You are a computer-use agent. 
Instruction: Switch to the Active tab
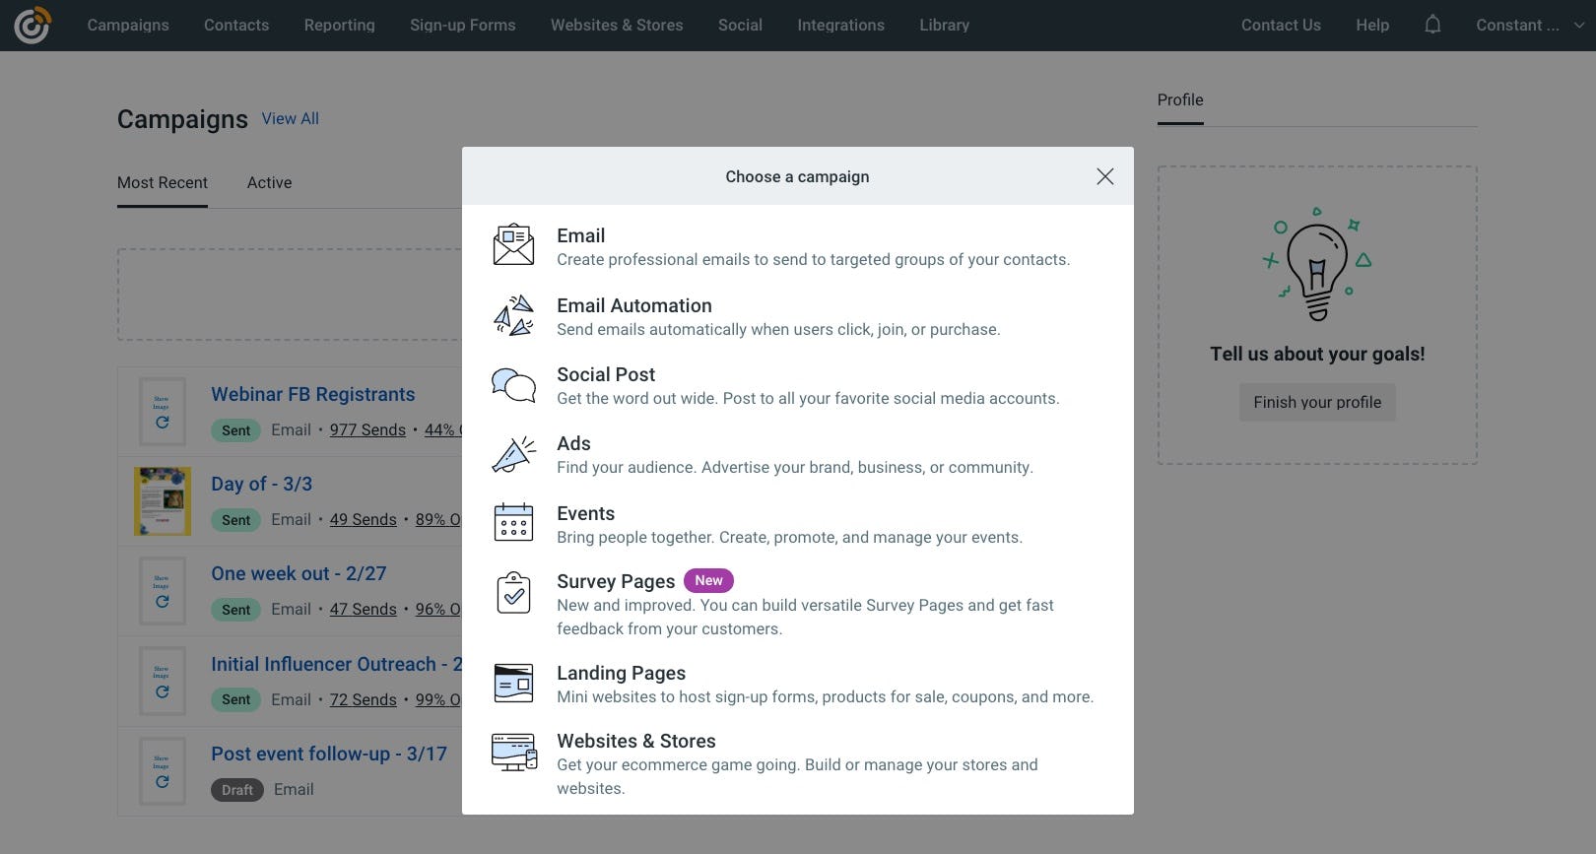tap(269, 183)
